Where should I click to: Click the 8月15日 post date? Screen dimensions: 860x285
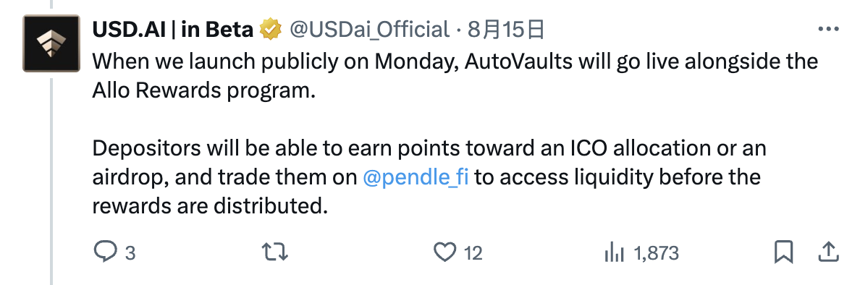coord(506,30)
